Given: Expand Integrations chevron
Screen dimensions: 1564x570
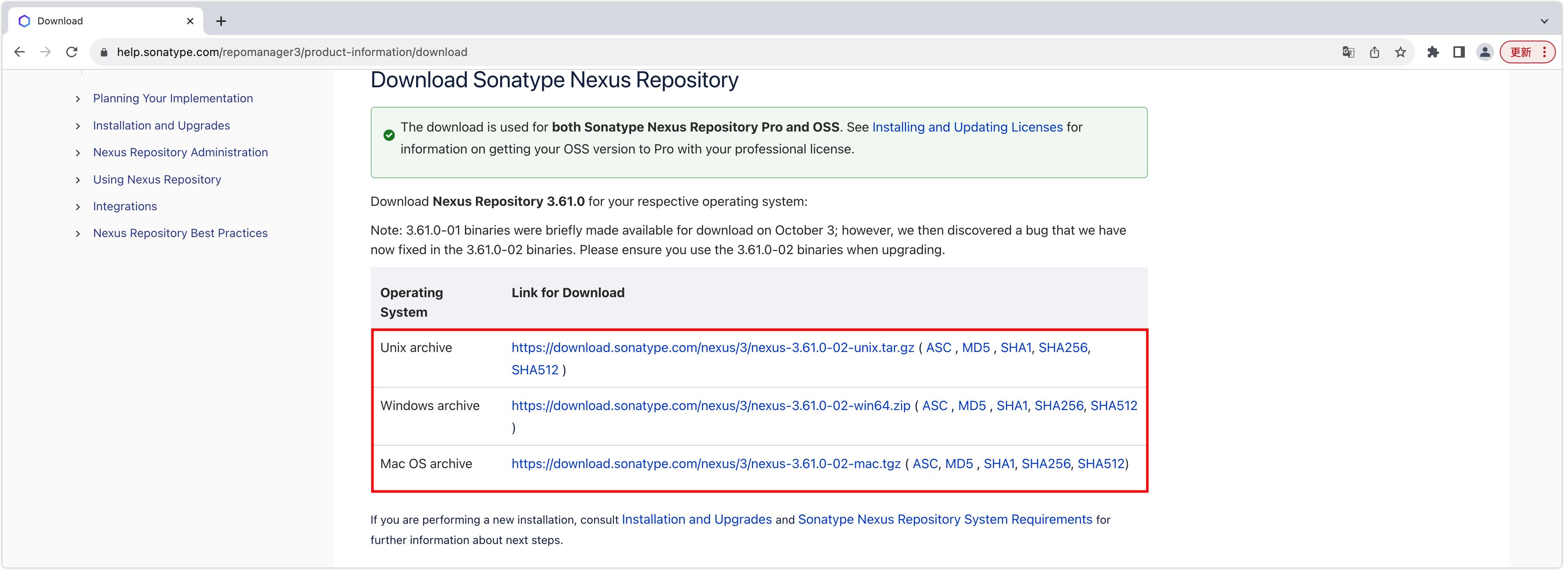Looking at the screenshot, I should [78, 207].
